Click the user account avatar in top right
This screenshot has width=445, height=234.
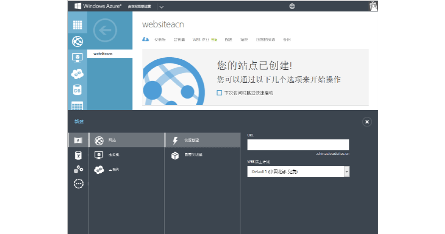373,6
